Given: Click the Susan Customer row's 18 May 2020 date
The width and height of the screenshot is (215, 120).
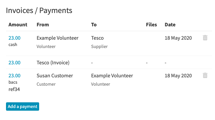Looking at the screenshot, I should click(178, 76).
